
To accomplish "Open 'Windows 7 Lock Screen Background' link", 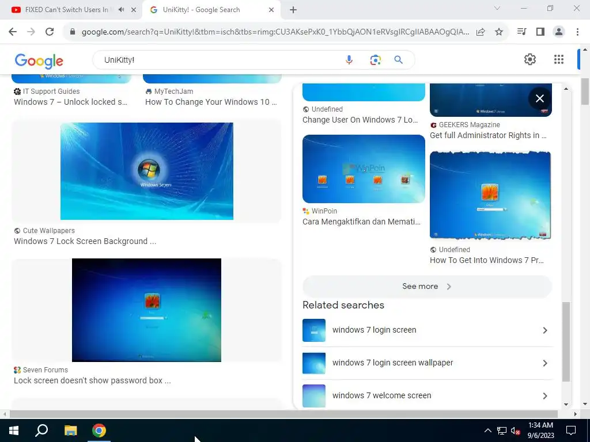I will (85, 241).
